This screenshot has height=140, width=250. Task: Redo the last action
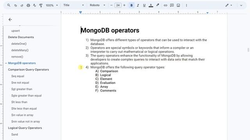[22, 5]
